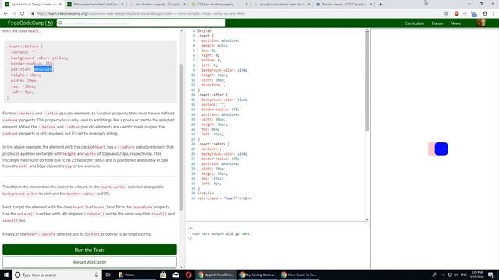
Task: Focus the freeCodeCamp search input field
Action: [141, 23]
